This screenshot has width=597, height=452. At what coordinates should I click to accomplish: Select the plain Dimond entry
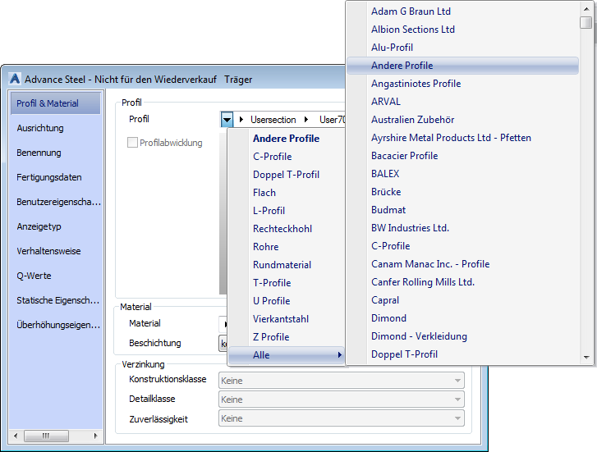(462, 318)
